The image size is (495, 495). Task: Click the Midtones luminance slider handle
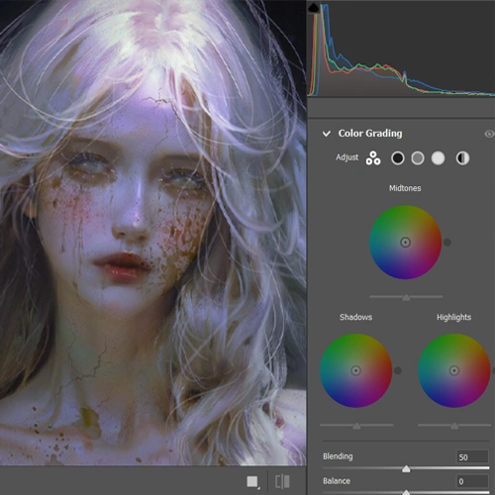coord(406,297)
